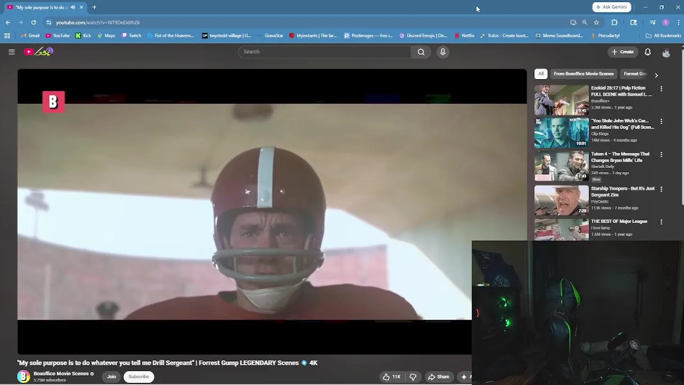The image size is (684, 385).
Task: Reload the page
Action: (x=34, y=22)
